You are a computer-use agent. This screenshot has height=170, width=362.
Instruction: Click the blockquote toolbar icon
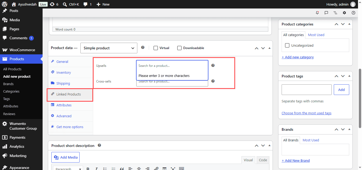click(122, 168)
